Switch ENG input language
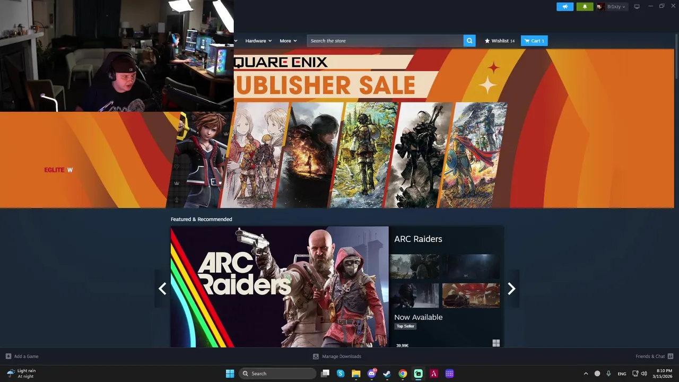This screenshot has height=382, width=679. (622, 374)
